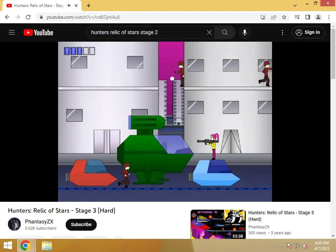Click the install app icon in address bar

pos(263,17)
